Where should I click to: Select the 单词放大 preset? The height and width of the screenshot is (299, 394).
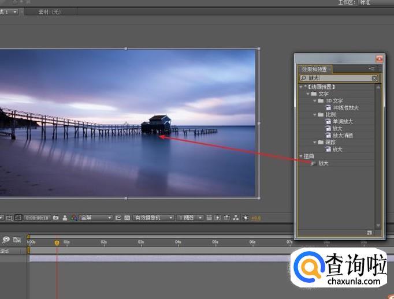click(x=343, y=121)
